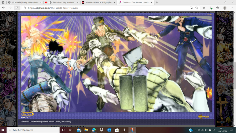Open the Favorites list
This screenshot has height=133, width=236.
(x=204, y=8)
